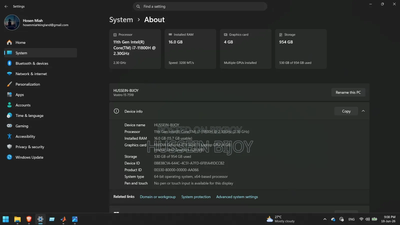Open the Hosen Miah profile avatar
The width and height of the screenshot is (400, 225).
click(12, 22)
